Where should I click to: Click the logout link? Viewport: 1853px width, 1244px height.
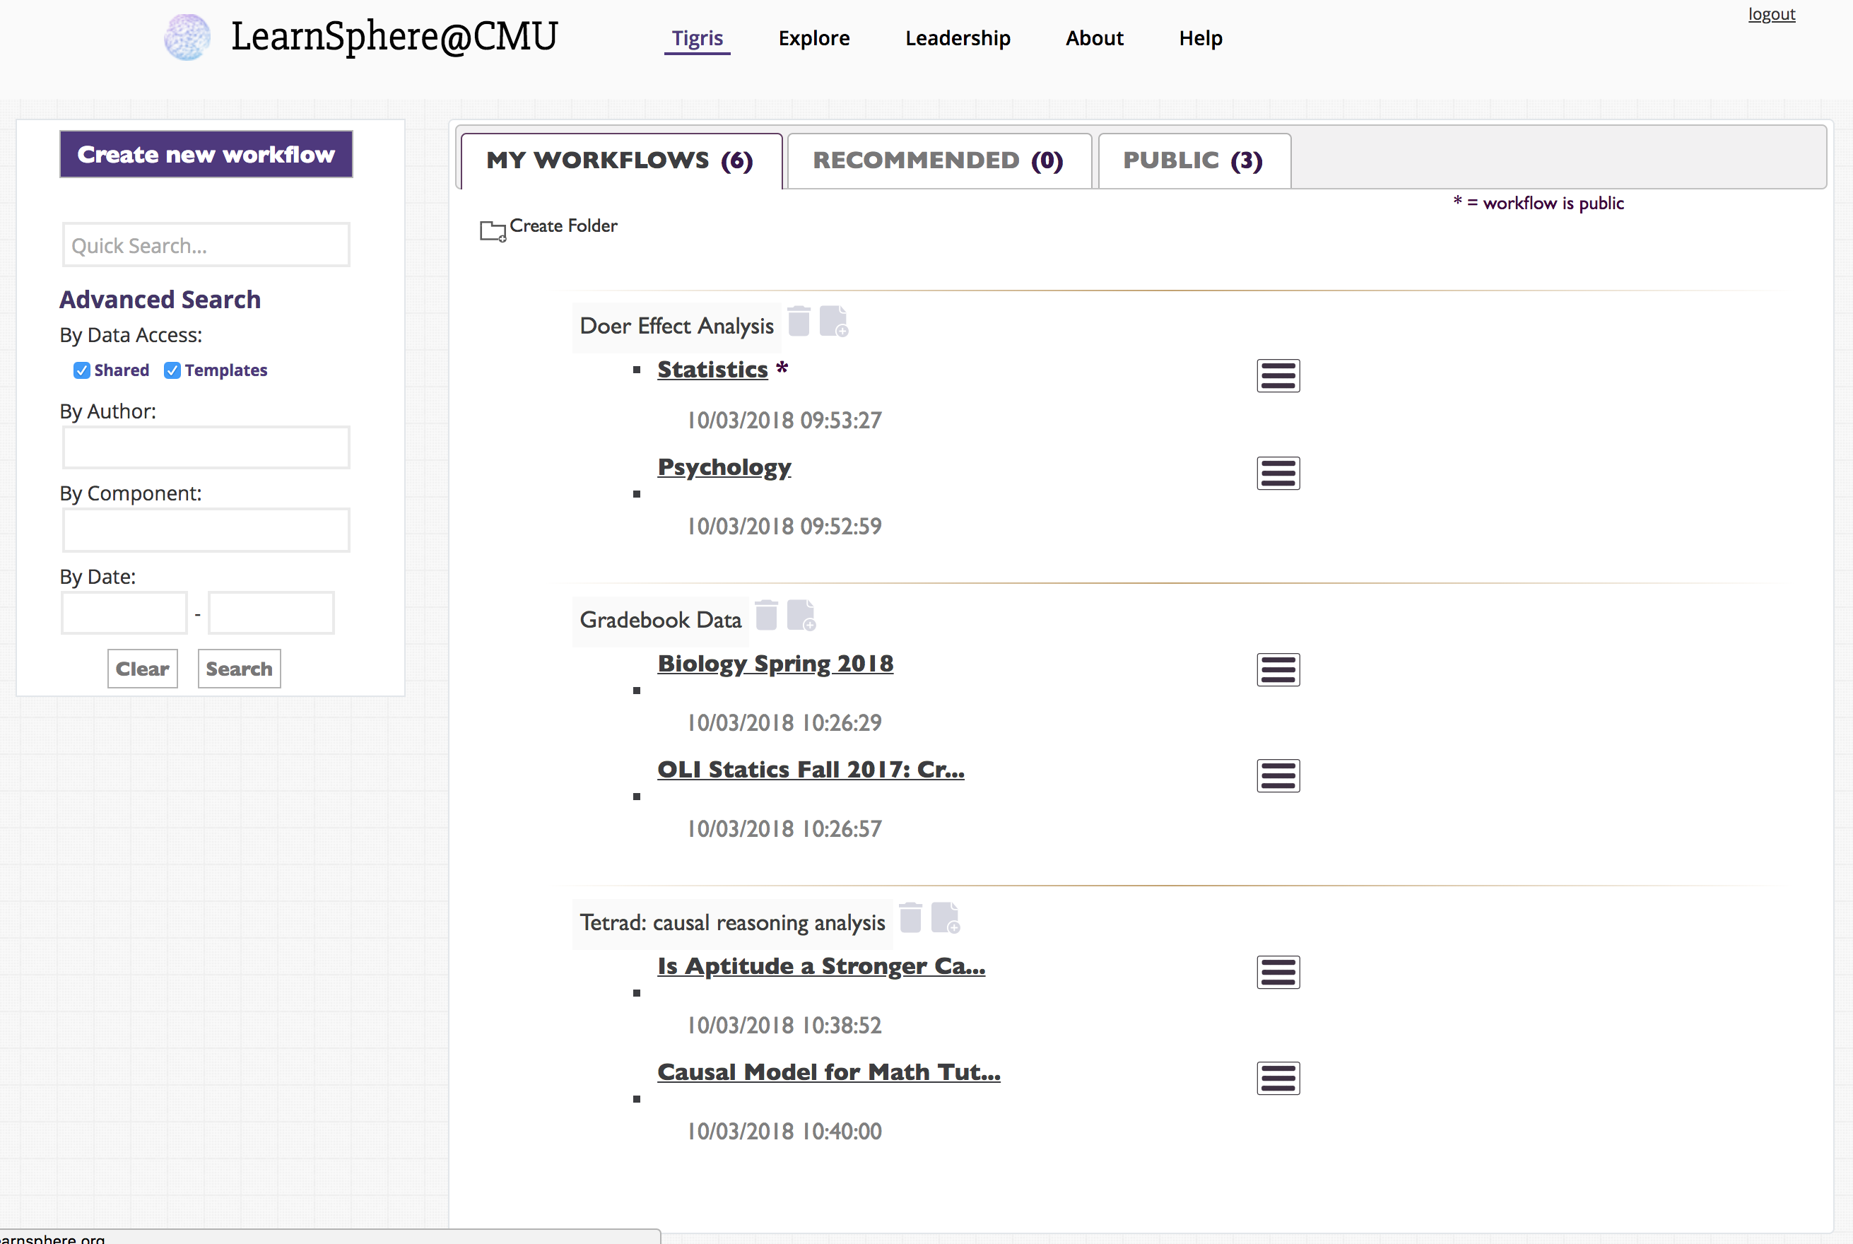[1771, 14]
